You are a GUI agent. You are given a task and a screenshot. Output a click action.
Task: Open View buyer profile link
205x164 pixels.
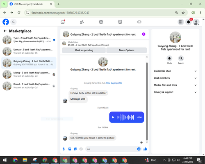point(114,83)
